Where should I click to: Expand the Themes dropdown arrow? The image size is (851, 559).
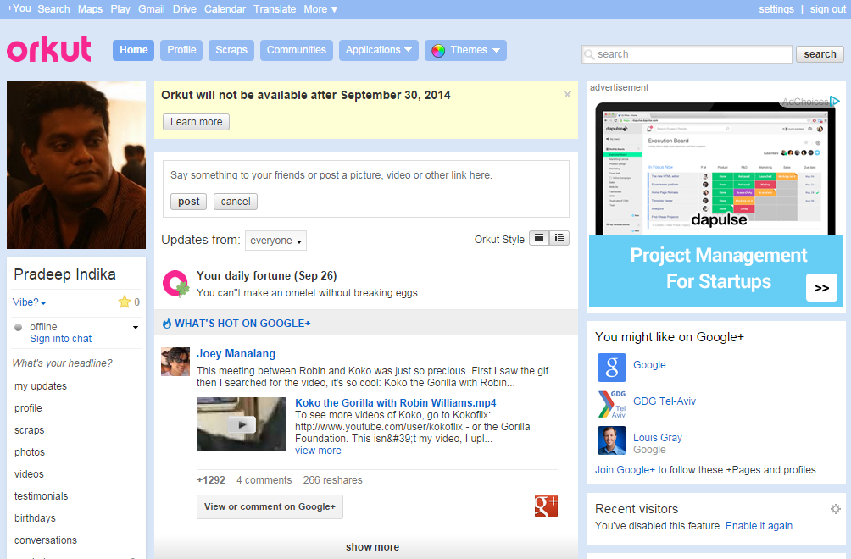pos(496,51)
